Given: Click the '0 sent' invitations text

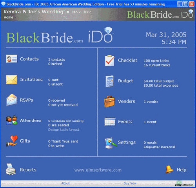Looking at the screenshot, I should (x=53, y=80).
